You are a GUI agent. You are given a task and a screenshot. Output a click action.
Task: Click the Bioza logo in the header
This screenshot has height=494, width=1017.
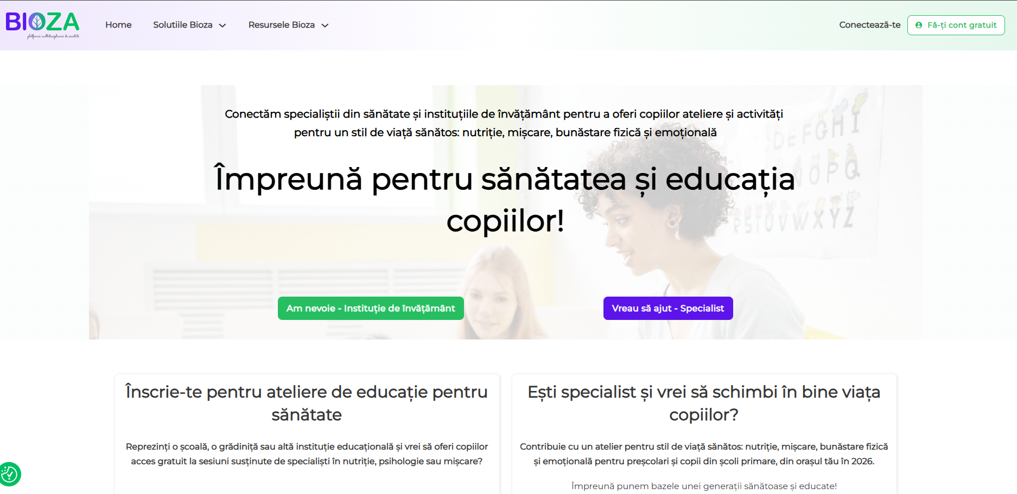pyautogui.click(x=42, y=24)
